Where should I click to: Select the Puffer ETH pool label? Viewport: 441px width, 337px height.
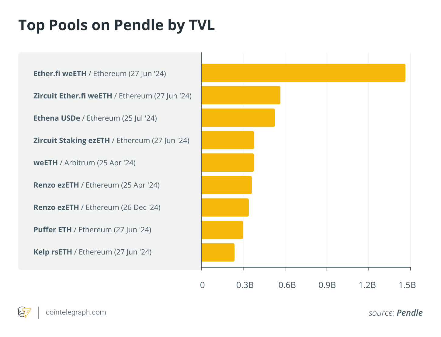pyautogui.click(x=92, y=230)
